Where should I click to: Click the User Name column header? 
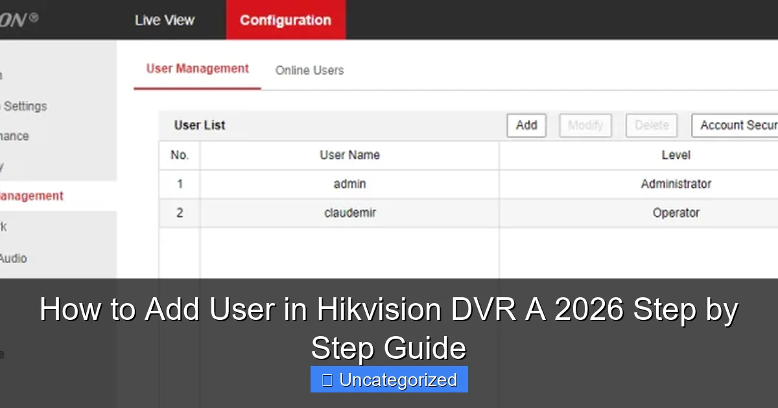[349, 155]
